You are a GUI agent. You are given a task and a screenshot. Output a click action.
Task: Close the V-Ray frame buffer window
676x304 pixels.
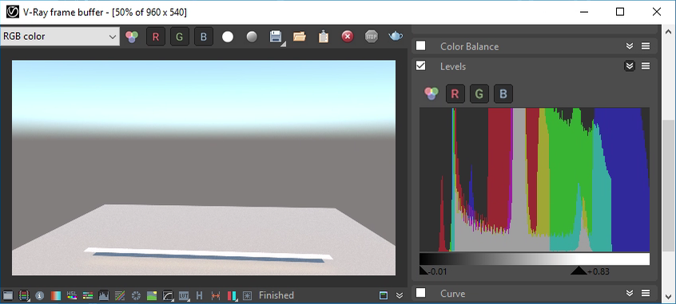[x=657, y=12]
